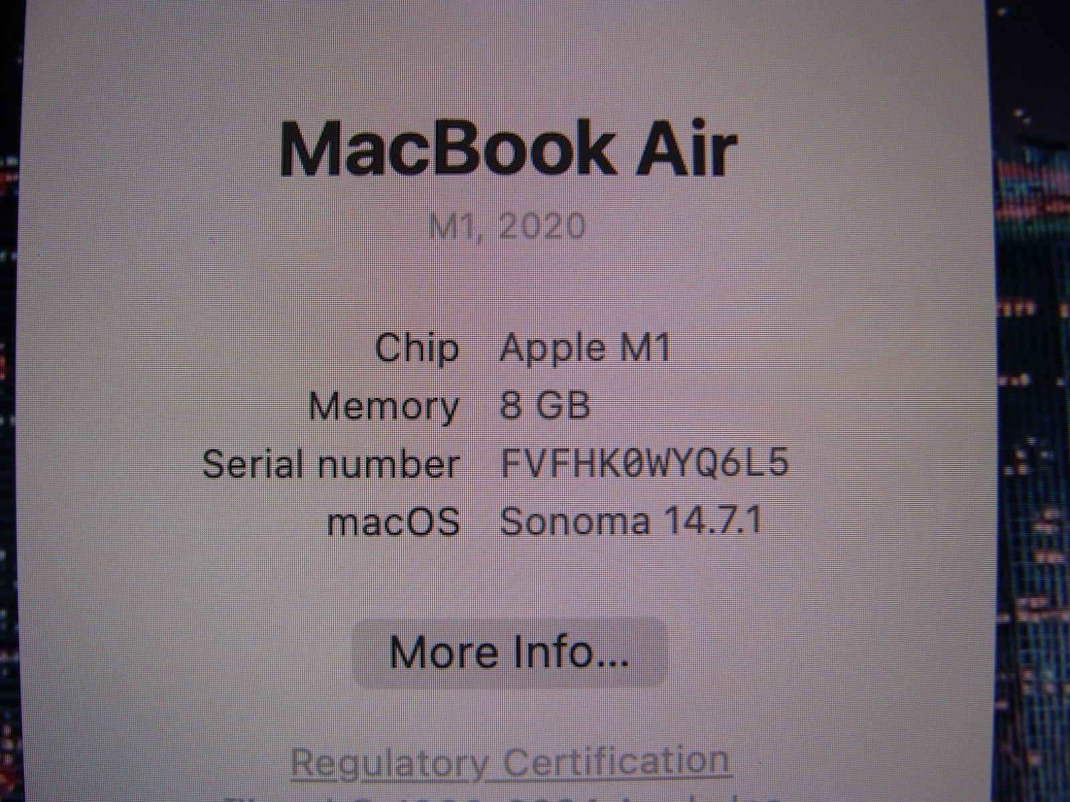Click the 8 GB memory value
1070x802 pixels.
545,405
